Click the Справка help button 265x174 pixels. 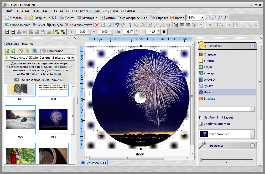(159, 18)
